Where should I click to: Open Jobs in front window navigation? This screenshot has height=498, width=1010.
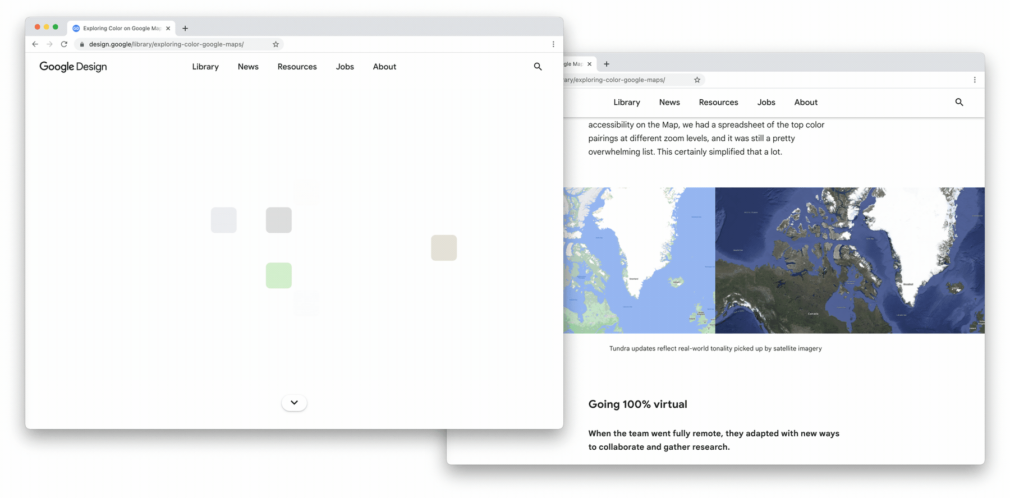tap(345, 67)
